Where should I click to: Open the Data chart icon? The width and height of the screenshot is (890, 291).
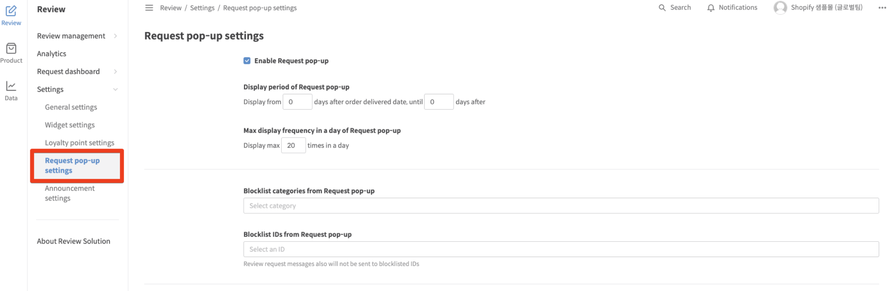click(11, 86)
